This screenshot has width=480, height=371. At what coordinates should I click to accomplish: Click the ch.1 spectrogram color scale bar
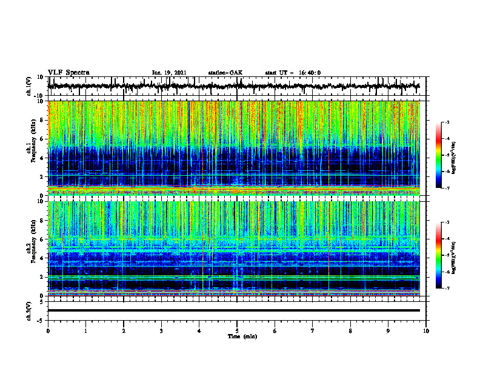[x=439, y=155]
